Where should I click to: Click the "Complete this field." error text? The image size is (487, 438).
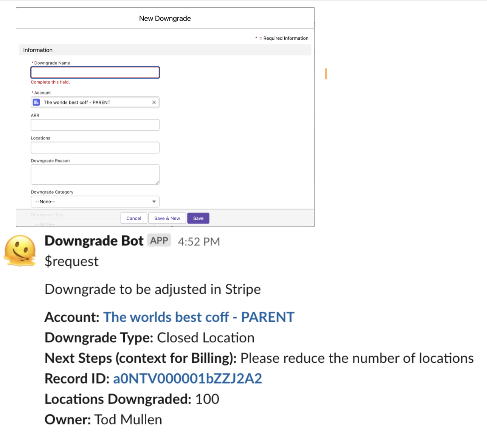[x=50, y=82]
